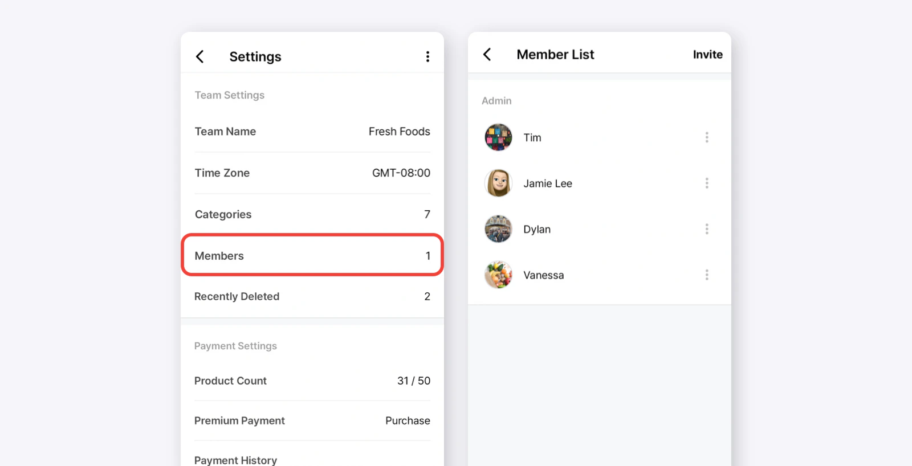Open the Team Name setting
Screen dimensions: 912x466
[312, 132]
